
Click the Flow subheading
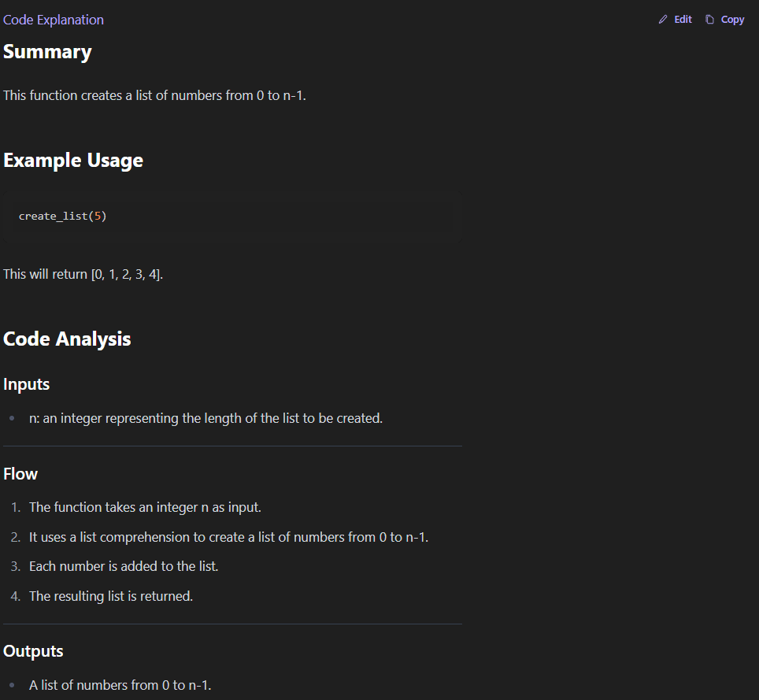point(20,474)
